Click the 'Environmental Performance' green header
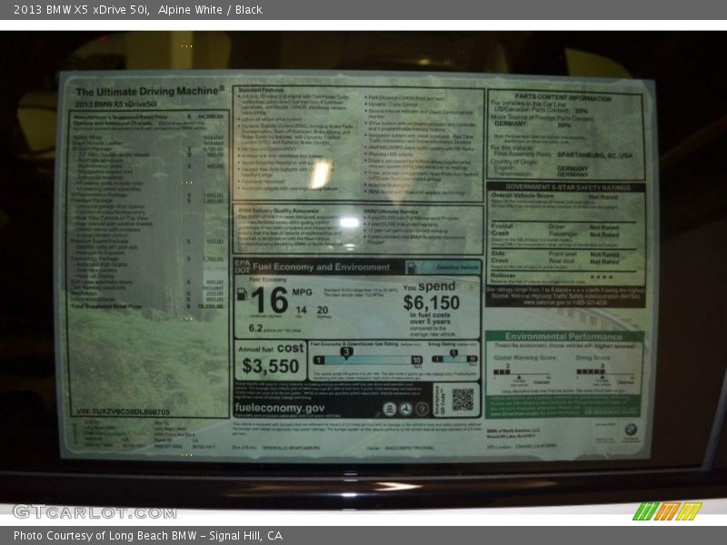This screenshot has width=727, height=545. 563,336
